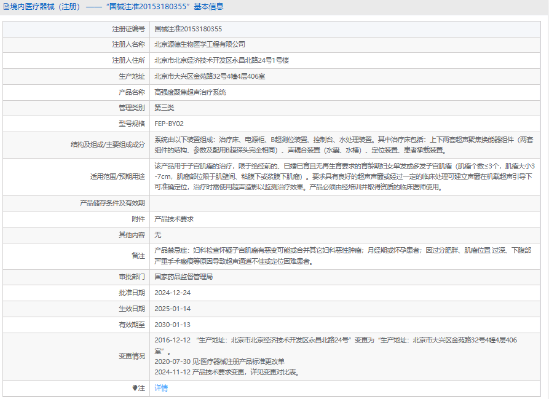Click the document icon before 境内医疗器械
This screenshot has height=399, width=549.
tap(6, 7)
